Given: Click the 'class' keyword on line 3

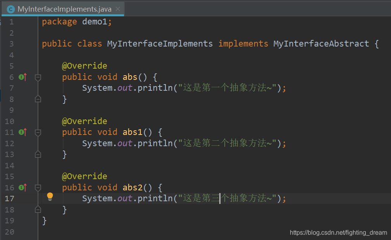Looking at the screenshot, I should click(90, 44).
